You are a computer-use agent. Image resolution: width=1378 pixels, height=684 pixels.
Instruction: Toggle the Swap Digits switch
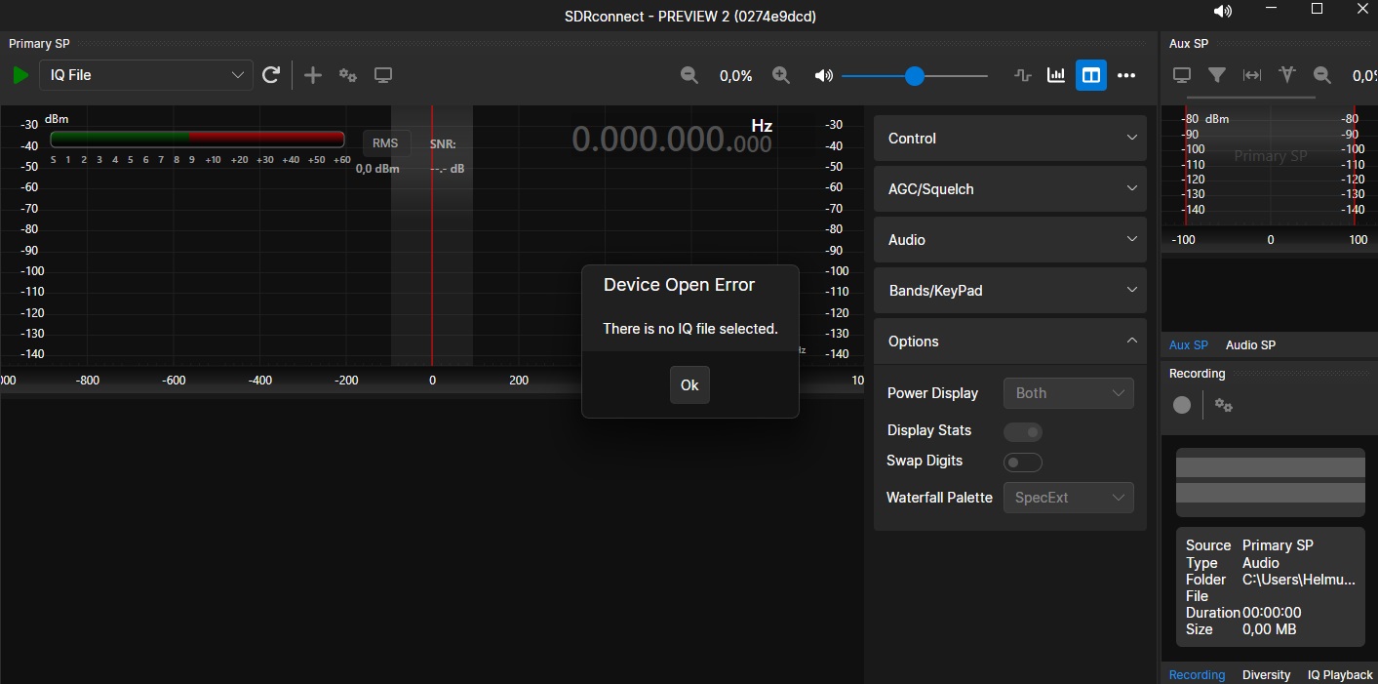tap(1023, 463)
